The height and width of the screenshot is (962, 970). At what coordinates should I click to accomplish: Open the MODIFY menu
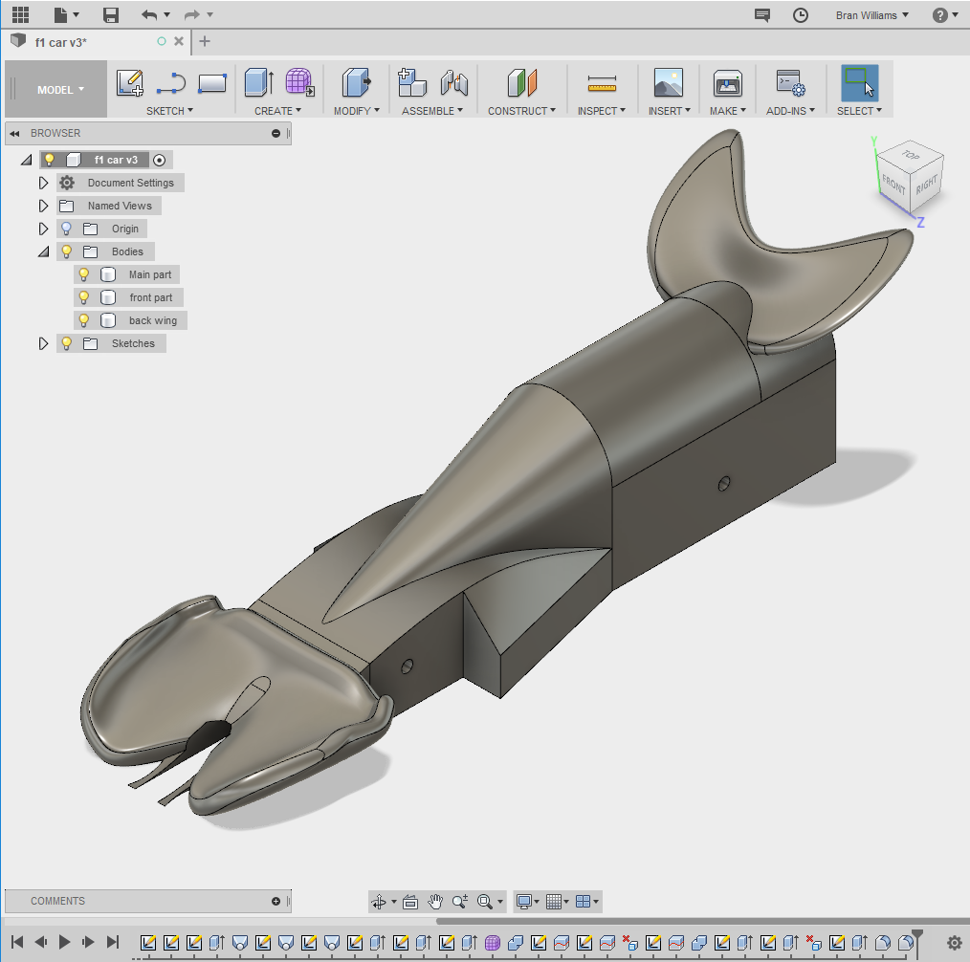(356, 111)
